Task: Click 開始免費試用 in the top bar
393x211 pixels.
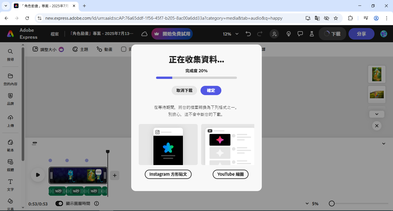Action: [172, 34]
